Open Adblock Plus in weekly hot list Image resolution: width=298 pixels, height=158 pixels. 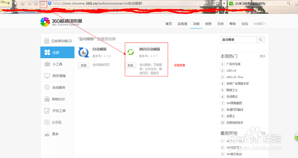click(x=235, y=77)
